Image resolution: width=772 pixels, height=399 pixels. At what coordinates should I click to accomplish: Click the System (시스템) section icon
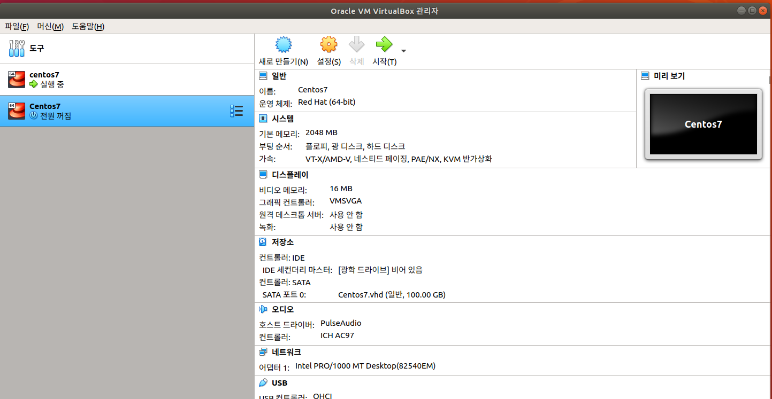[263, 119]
